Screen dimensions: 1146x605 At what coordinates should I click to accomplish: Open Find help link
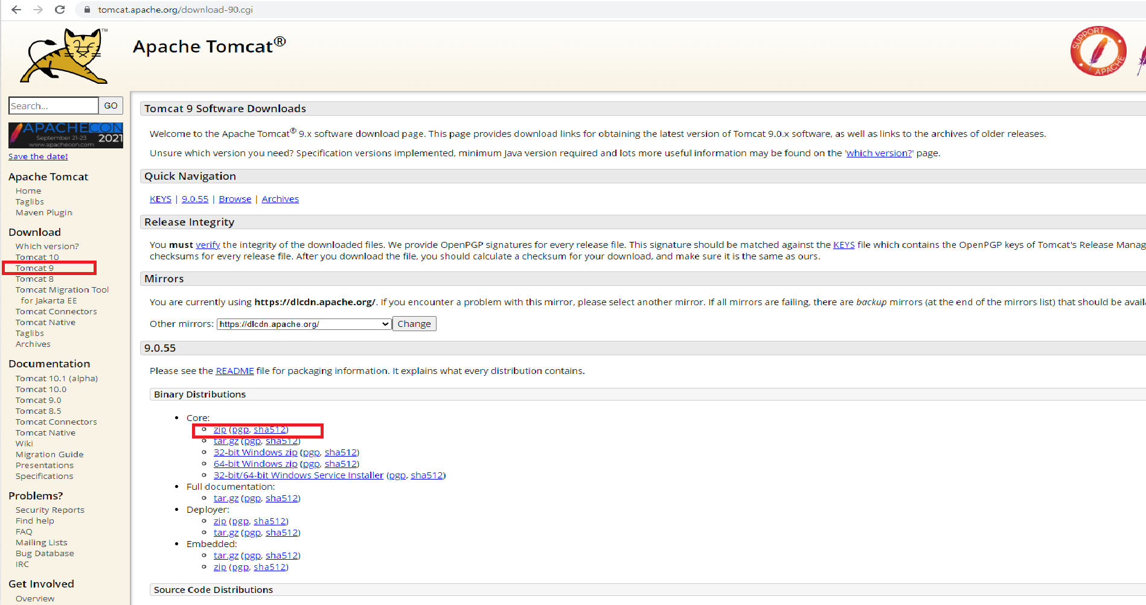click(35, 521)
